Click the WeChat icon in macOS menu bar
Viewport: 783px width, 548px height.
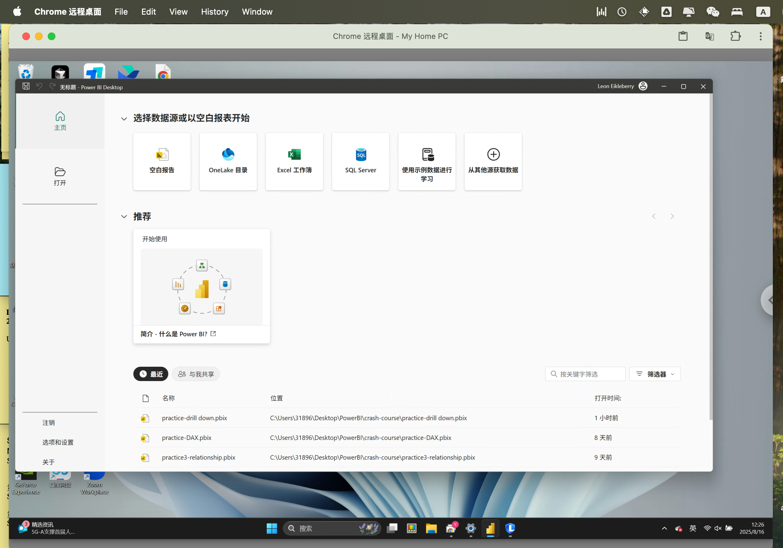[713, 11]
